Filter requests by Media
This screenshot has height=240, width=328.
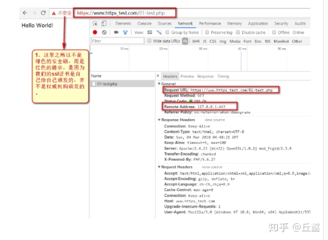coord(235,41)
